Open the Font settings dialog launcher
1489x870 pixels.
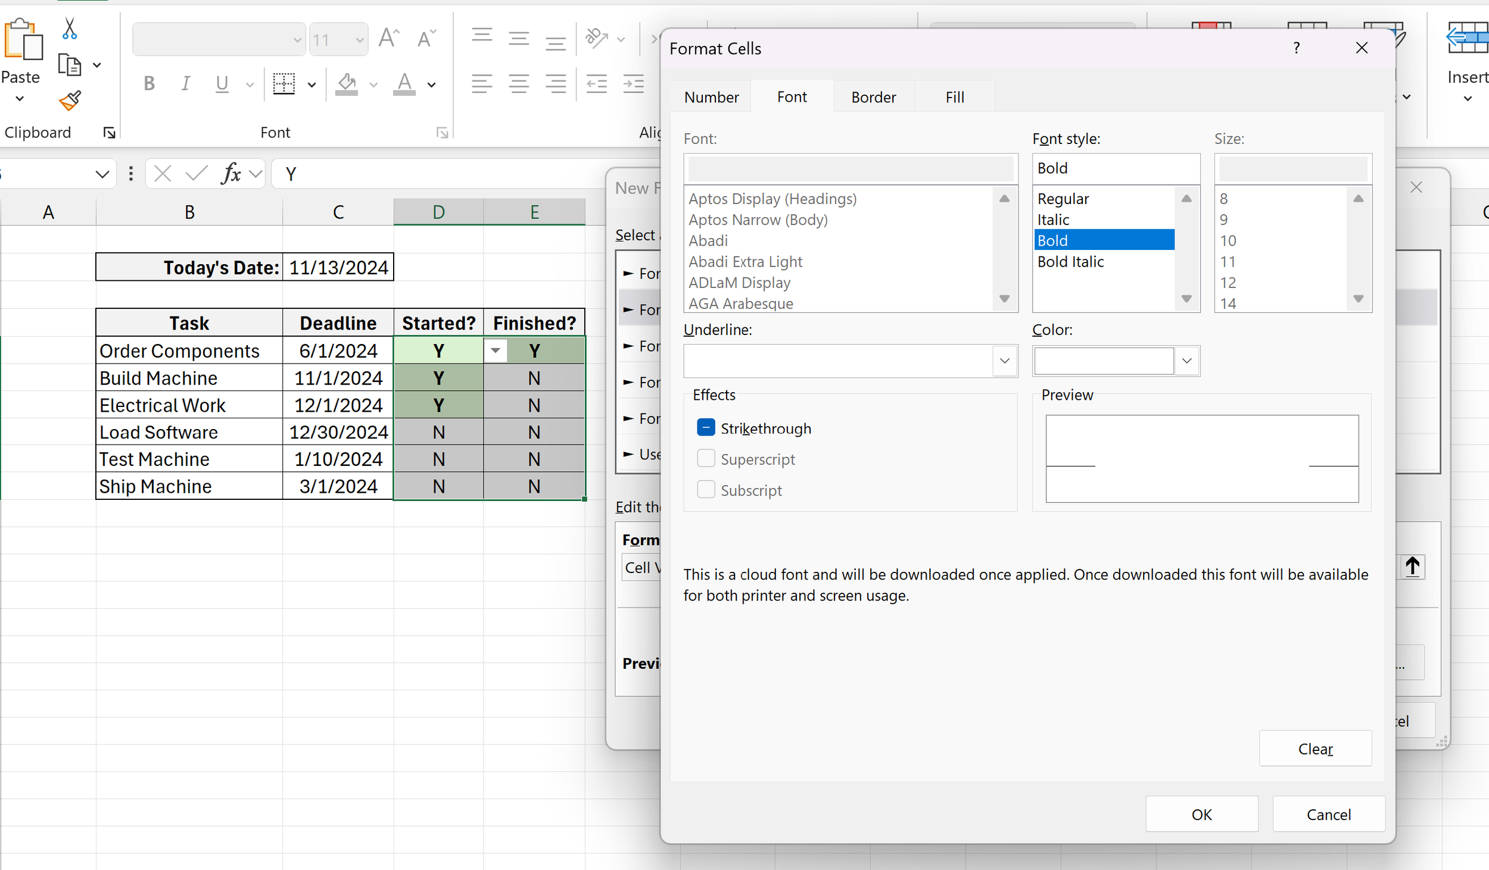(442, 132)
